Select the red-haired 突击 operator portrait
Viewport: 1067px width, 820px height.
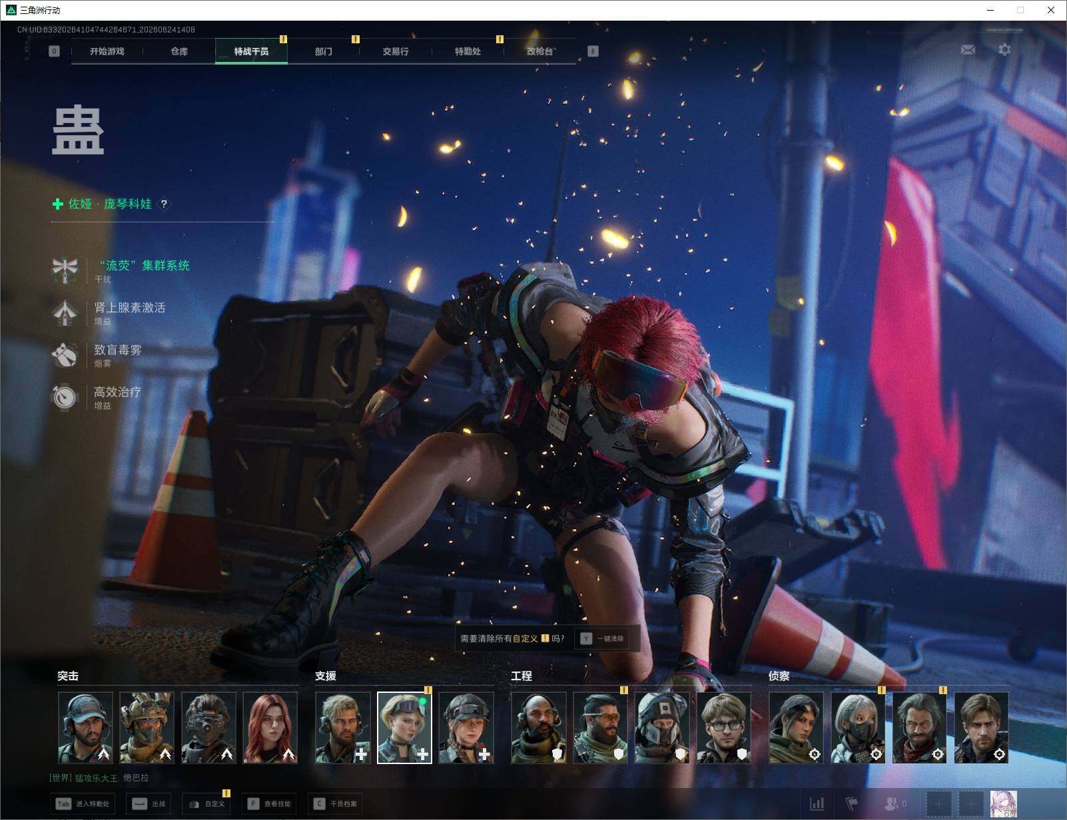point(270,727)
